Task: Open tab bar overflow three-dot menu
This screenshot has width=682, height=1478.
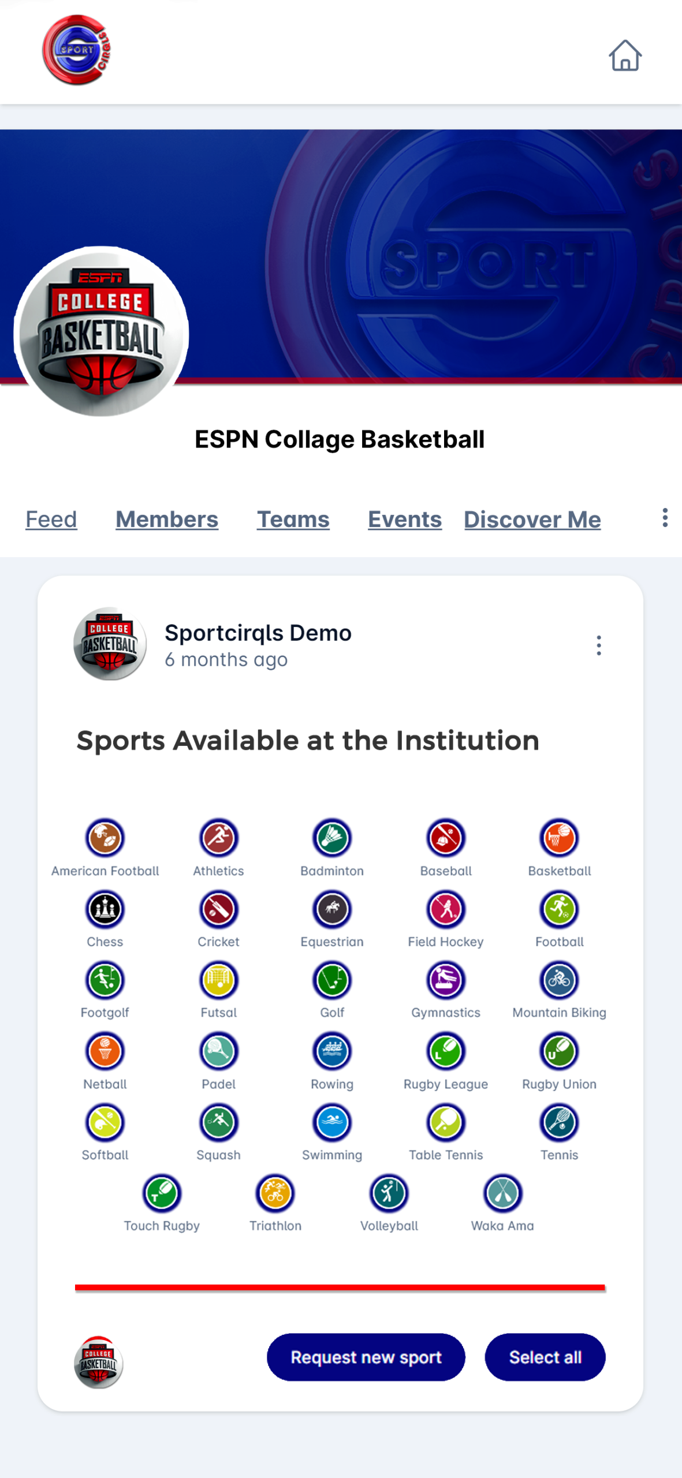Action: 665,517
